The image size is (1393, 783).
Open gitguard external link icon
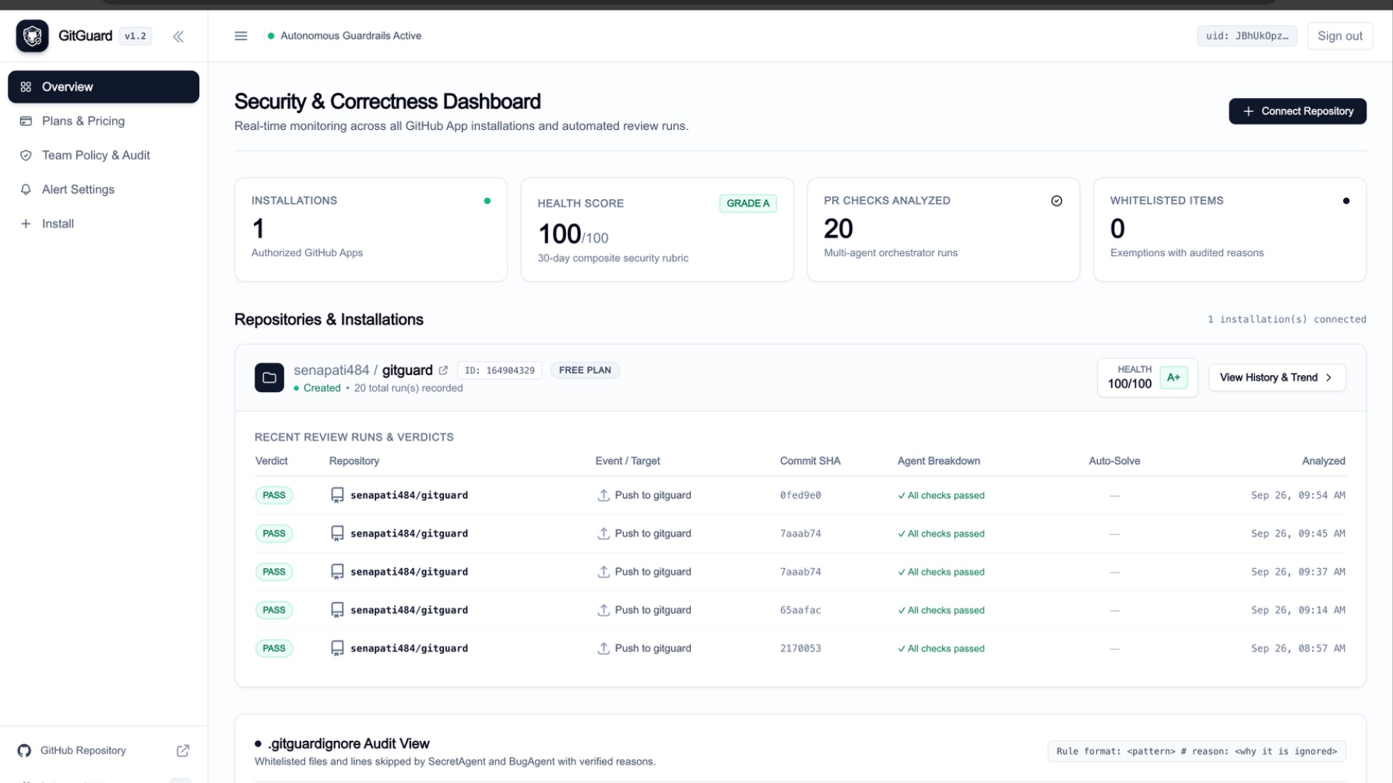point(443,370)
